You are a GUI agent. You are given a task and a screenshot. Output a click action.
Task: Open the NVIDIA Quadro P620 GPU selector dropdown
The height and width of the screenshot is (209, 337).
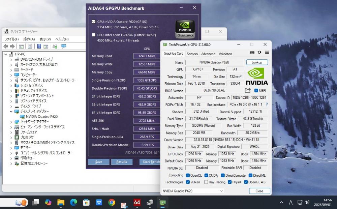click(x=193, y=191)
